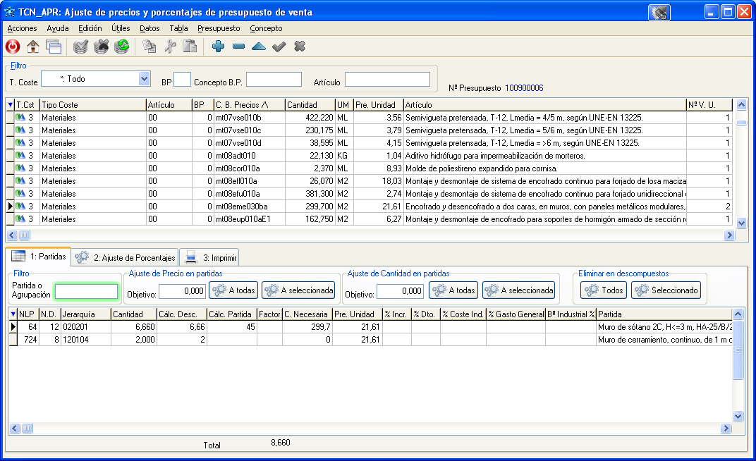Screen dimensions: 756x461
Task: Click the Nº Presupuesto 100900006 link
Action: coord(524,88)
